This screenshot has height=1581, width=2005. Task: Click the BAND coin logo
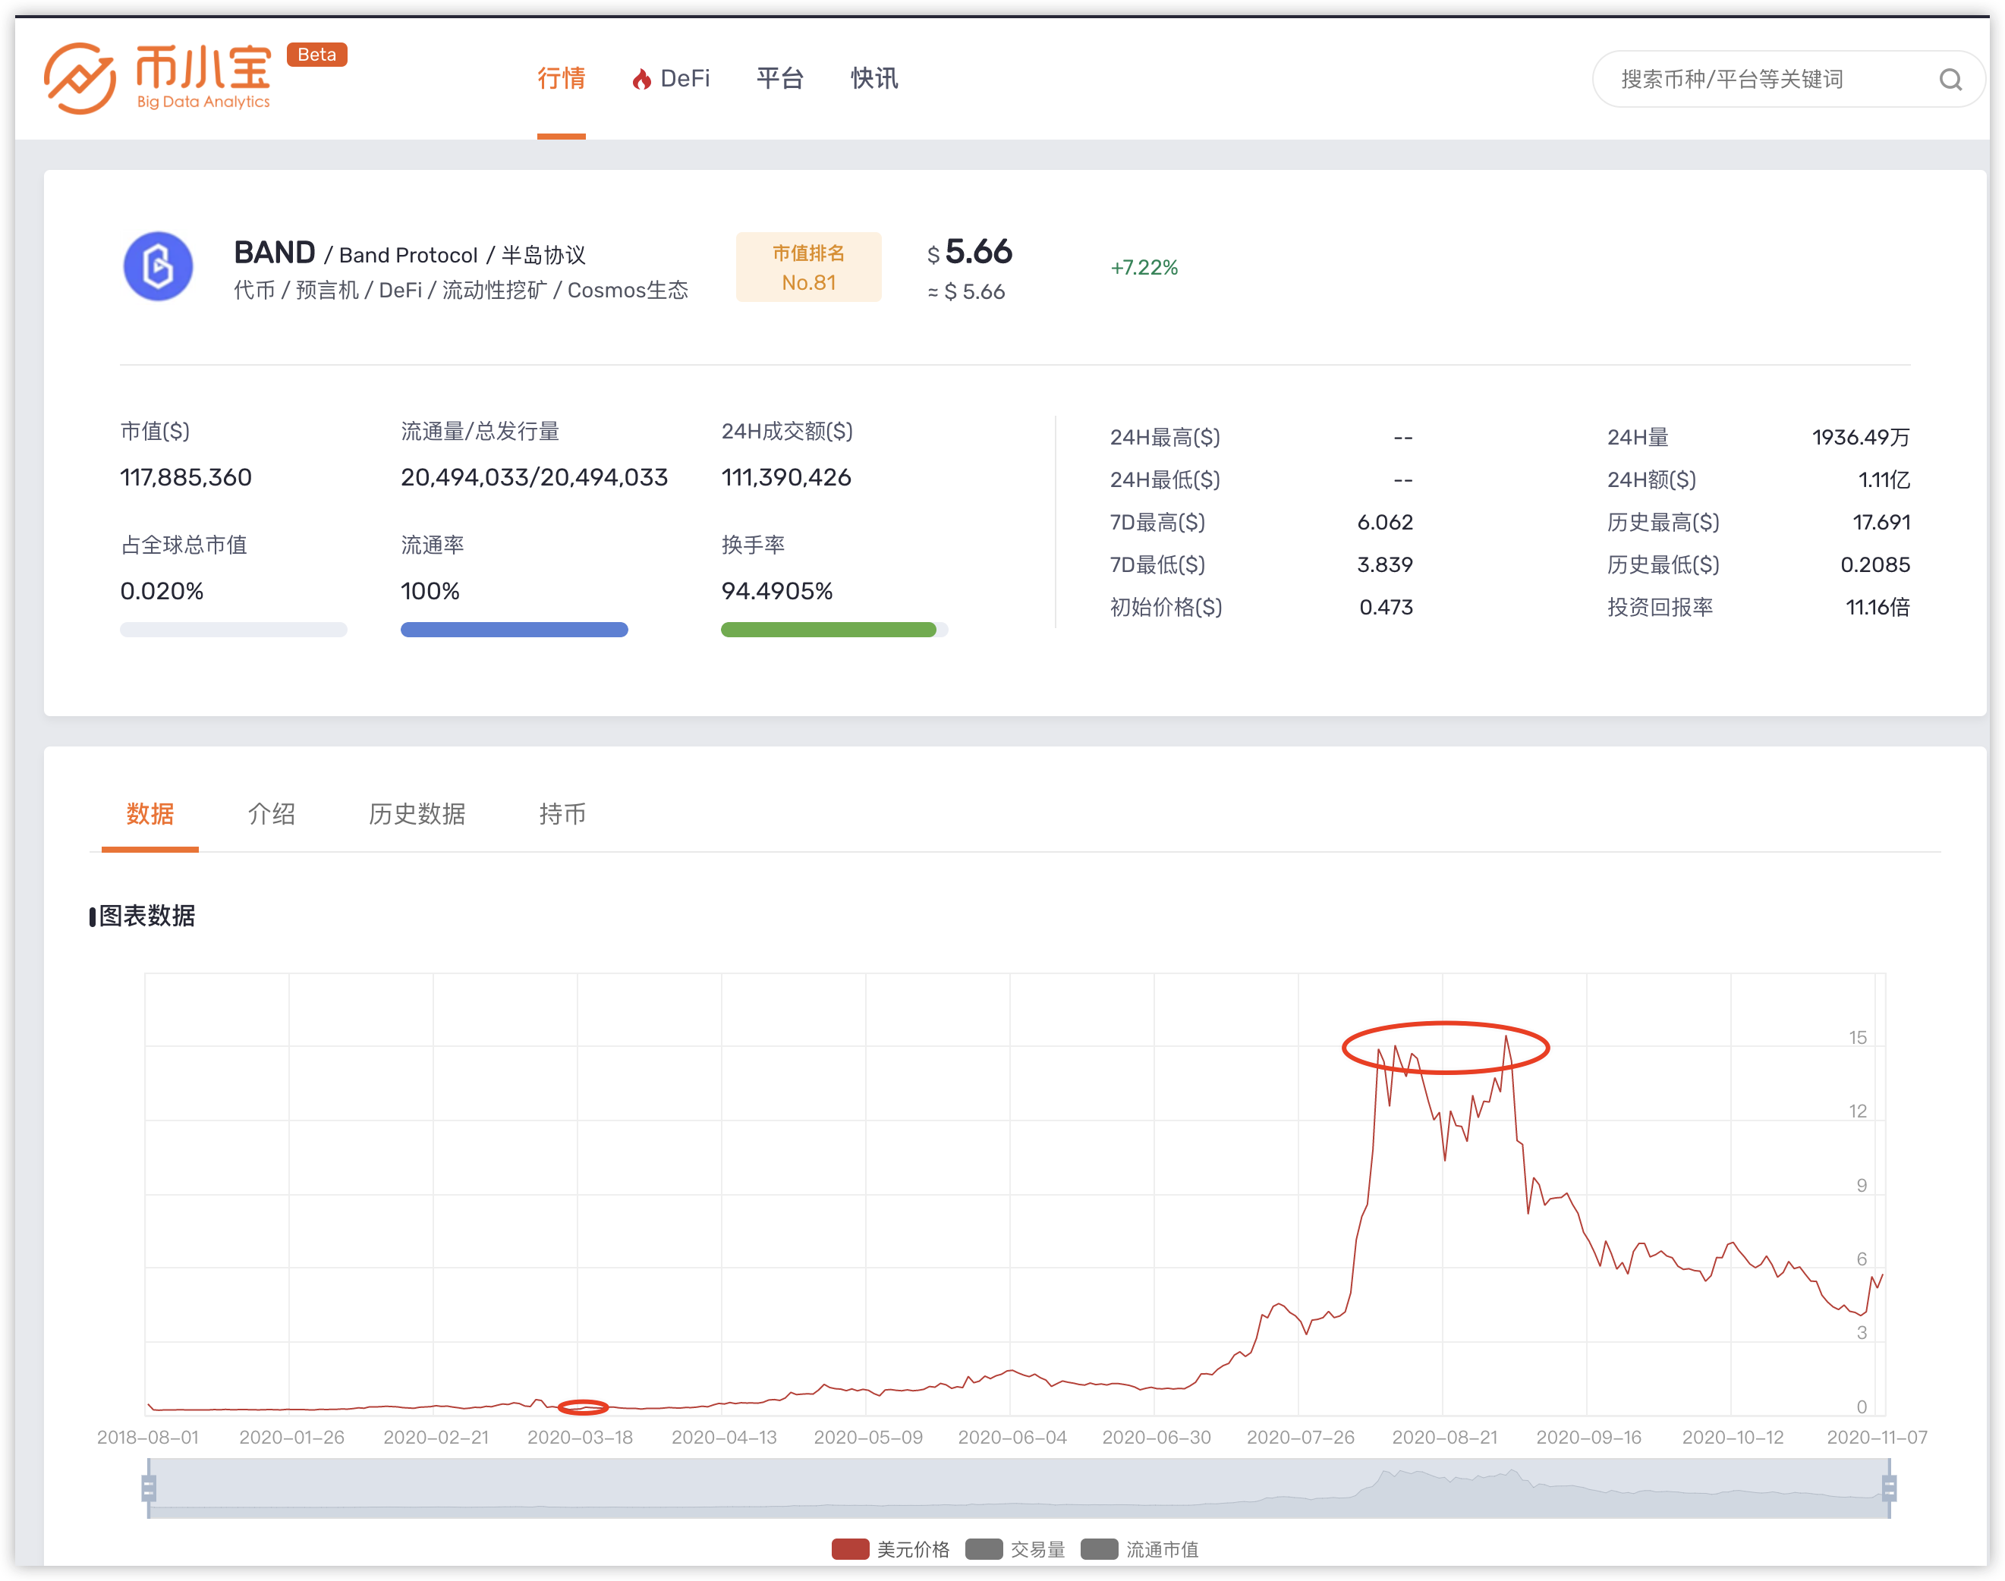tap(159, 266)
